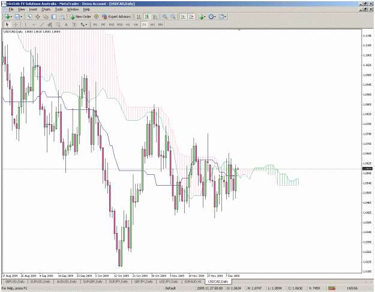Screen dimensions: 375x292
Task: Open the Help menu
Action: click(86, 10)
